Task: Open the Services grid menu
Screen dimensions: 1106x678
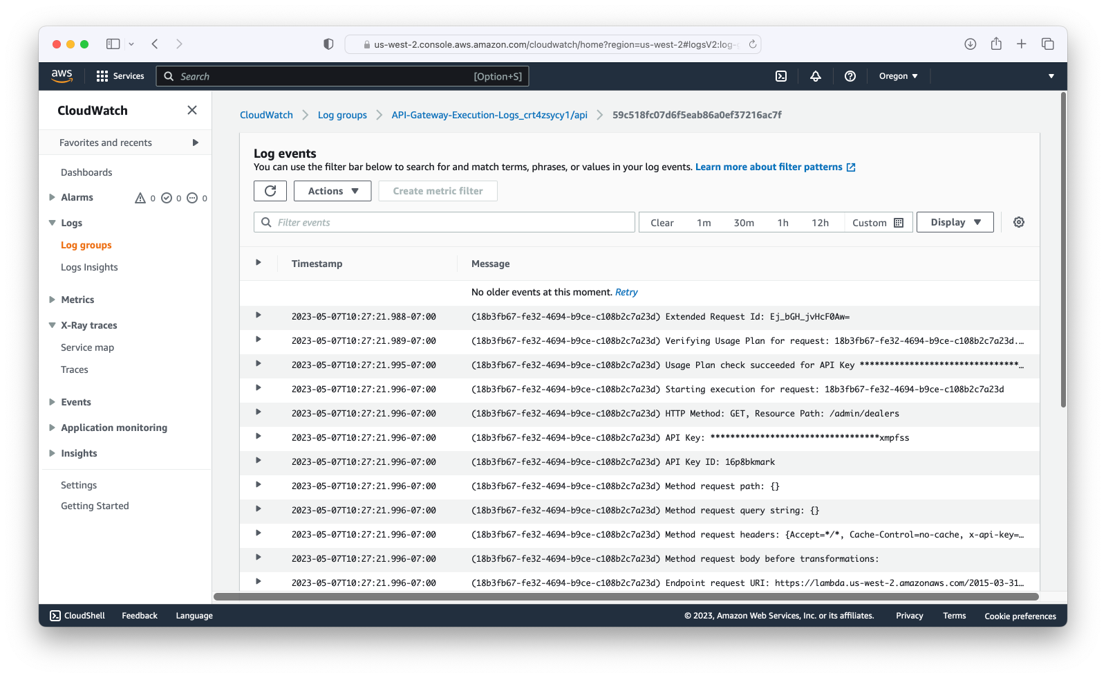Action: coord(120,76)
